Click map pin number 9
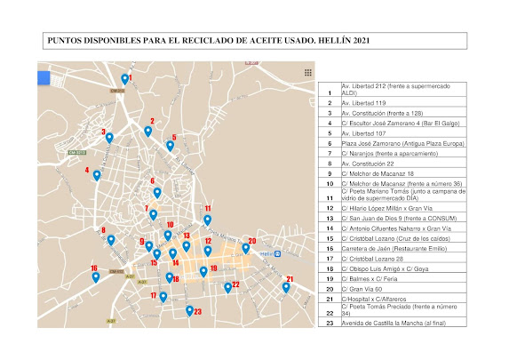The width and height of the screenshot is (509, 360). (x=149, y=246)
